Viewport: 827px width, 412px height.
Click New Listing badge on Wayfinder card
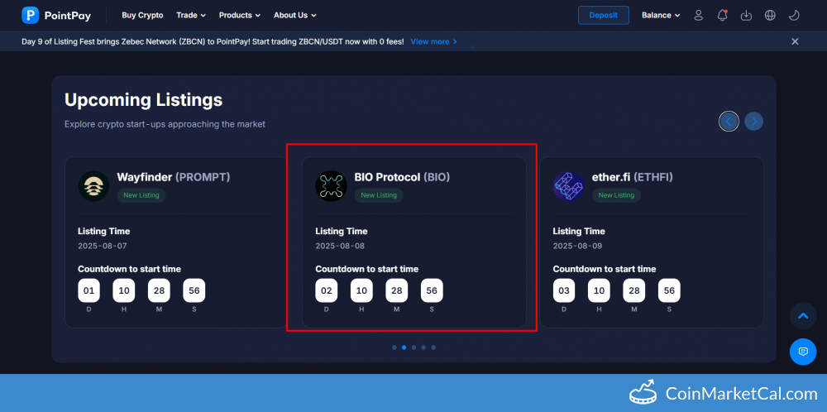(x=141, y=195)
